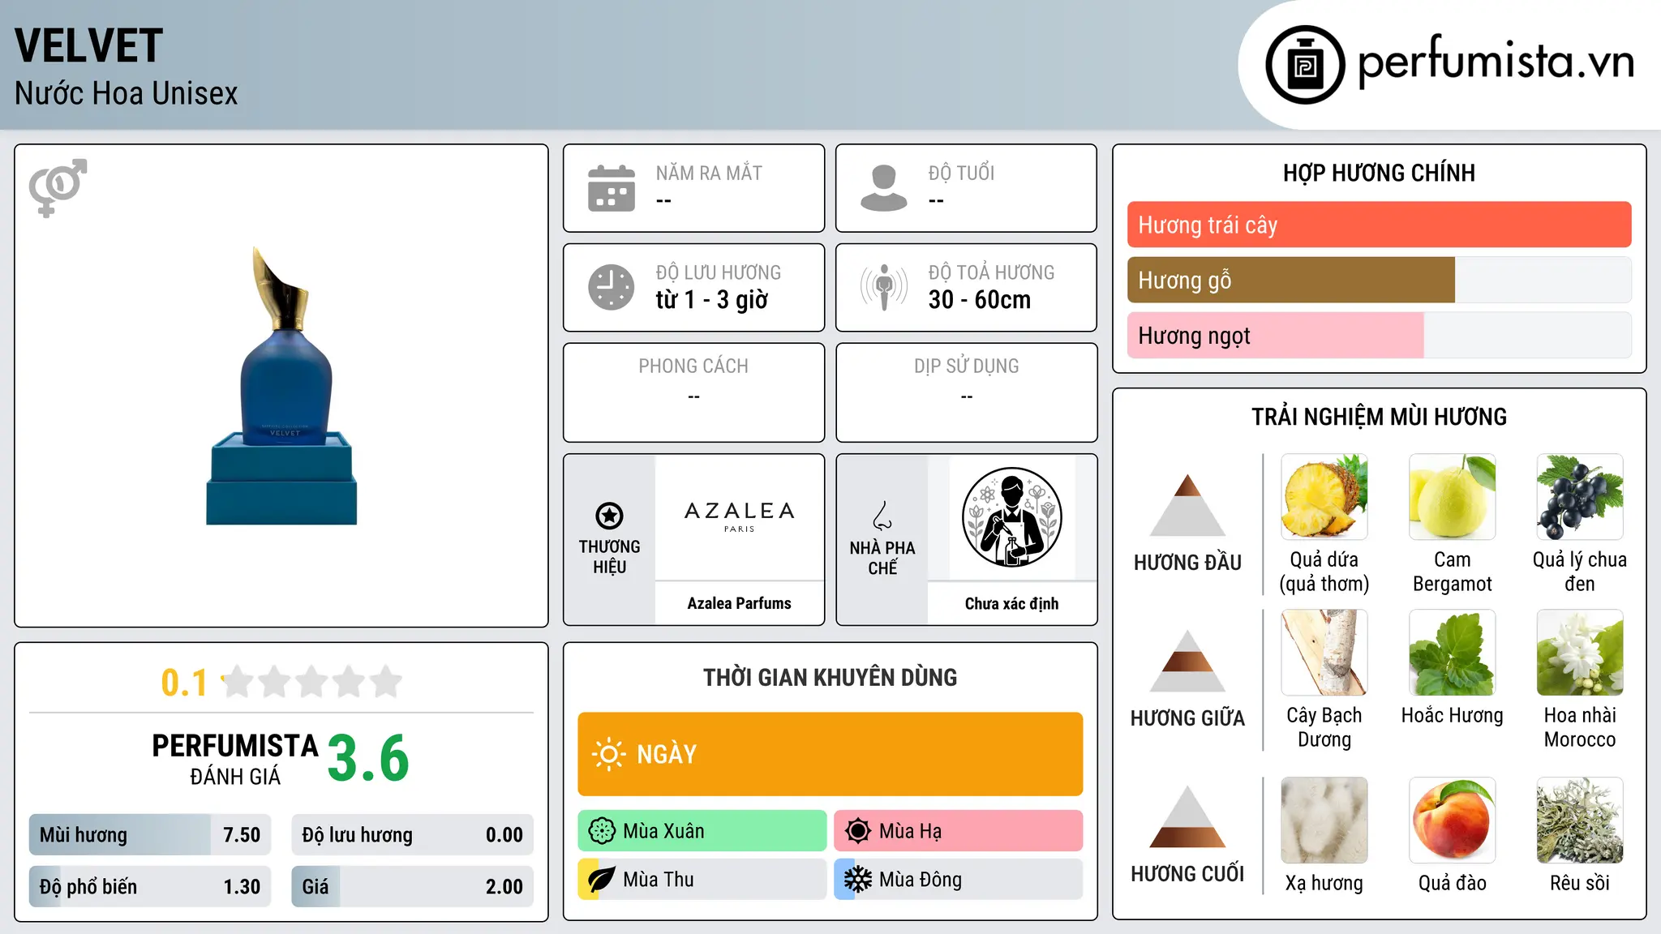1661x934 pixels.
Task: Click the snowflake icon next to Mùa Đông
Action: [x=857, y=880]
